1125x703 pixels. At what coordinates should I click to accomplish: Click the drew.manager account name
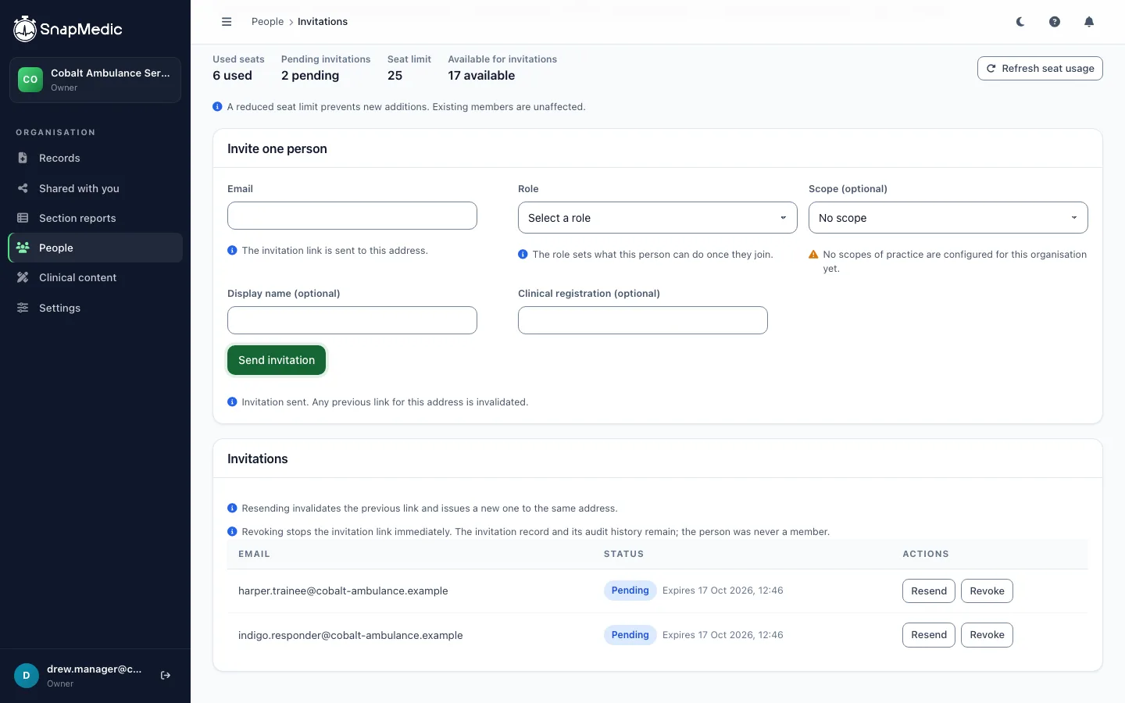[x=95, y=669]
